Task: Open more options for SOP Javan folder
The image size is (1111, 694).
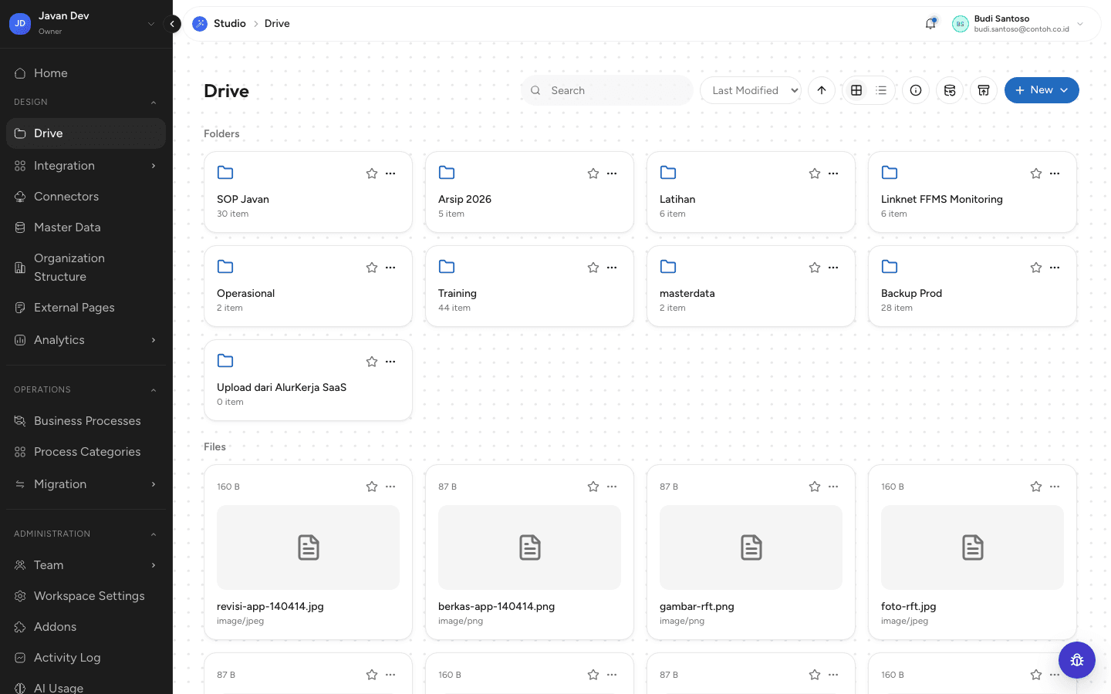Action: pyautogui.click(x=390, y=173)
